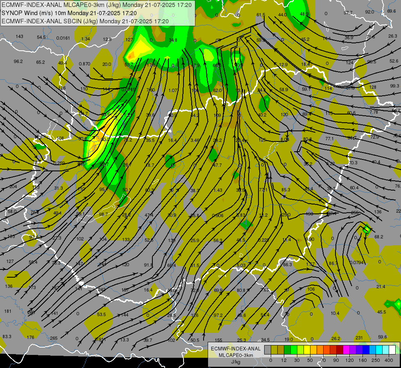Click the map value '265'
Screen dimensions: 401x368
tap(54, 338)
